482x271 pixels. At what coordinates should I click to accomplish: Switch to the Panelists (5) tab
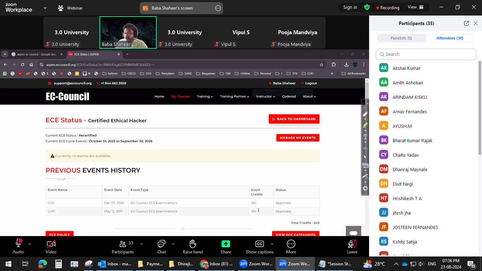[401, 38]
